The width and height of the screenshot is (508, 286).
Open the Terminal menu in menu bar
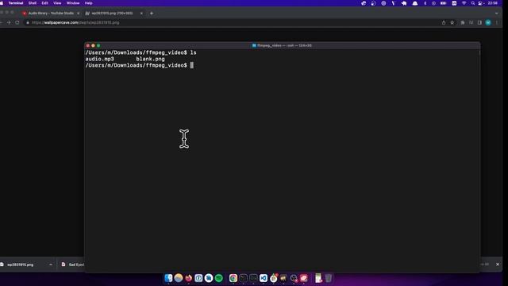coord(16,3)
